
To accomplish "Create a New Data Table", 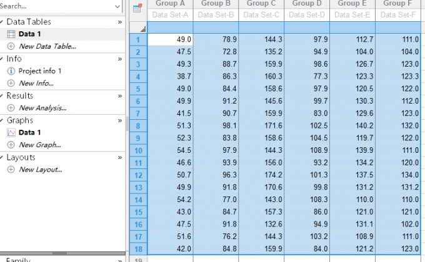I will 47,46.
